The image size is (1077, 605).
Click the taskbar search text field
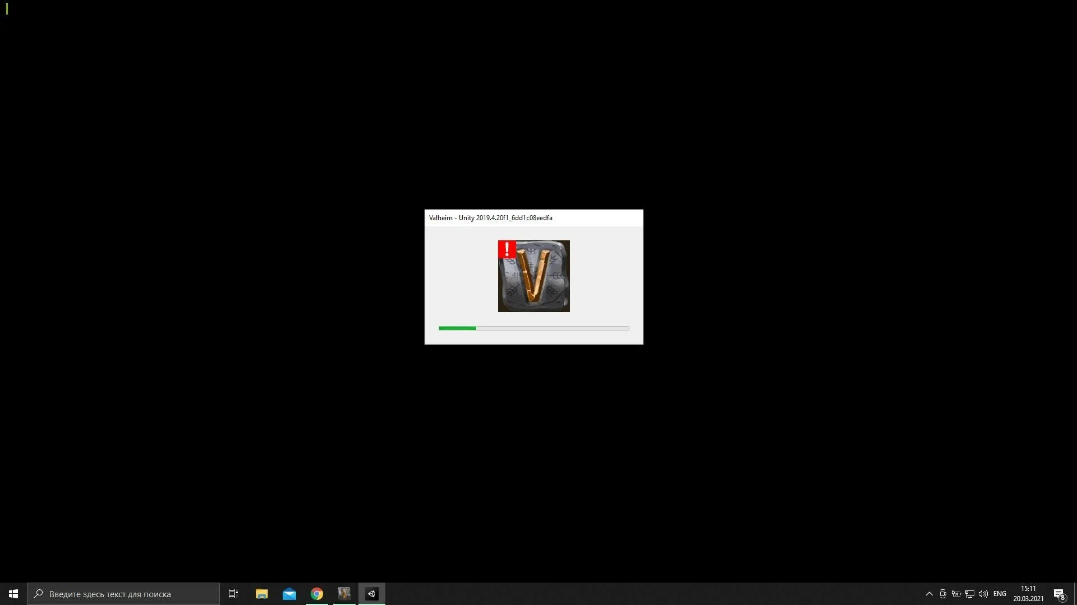[123, 594]
